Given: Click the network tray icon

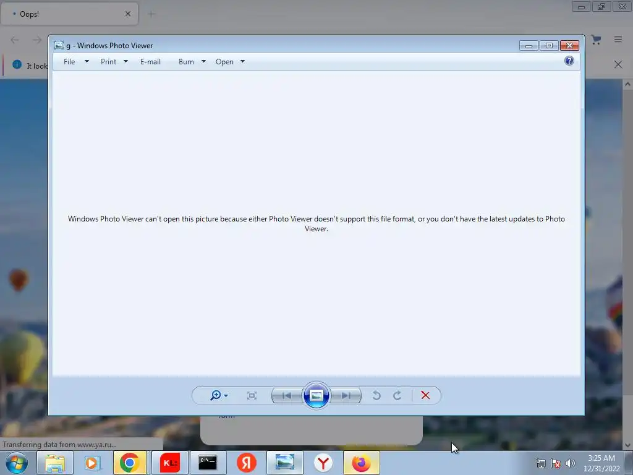Looking at the screenshot, I should (540, 463).
